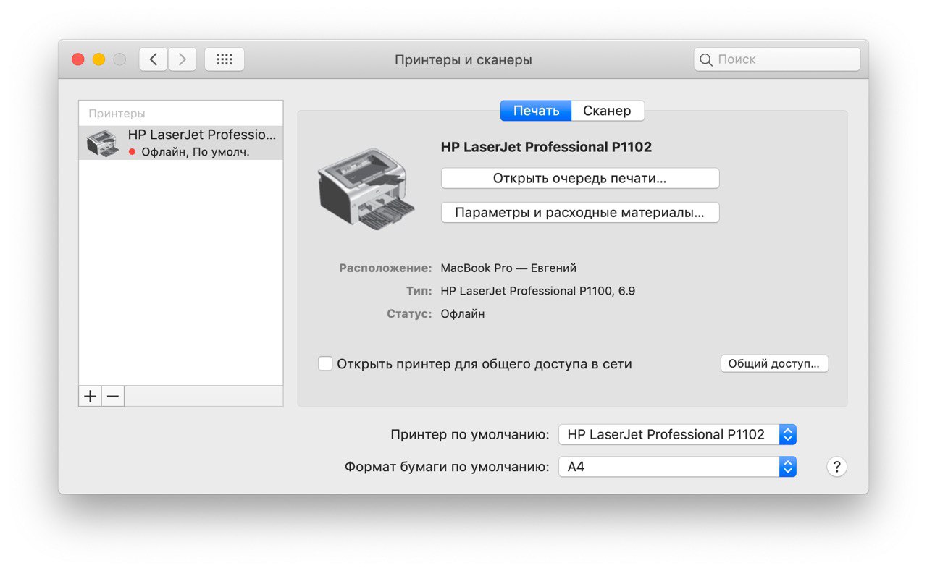This screenshot has width=927, height=571.
Task: Click the location value MacBook Pro — Евгений
Action: 508,268
